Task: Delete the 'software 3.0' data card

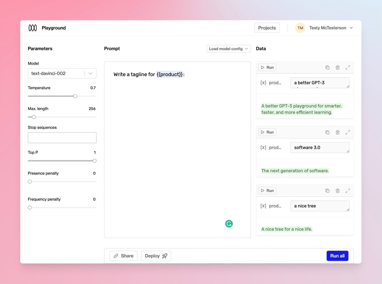Action: pyautogui.click(x=337, y=132)
